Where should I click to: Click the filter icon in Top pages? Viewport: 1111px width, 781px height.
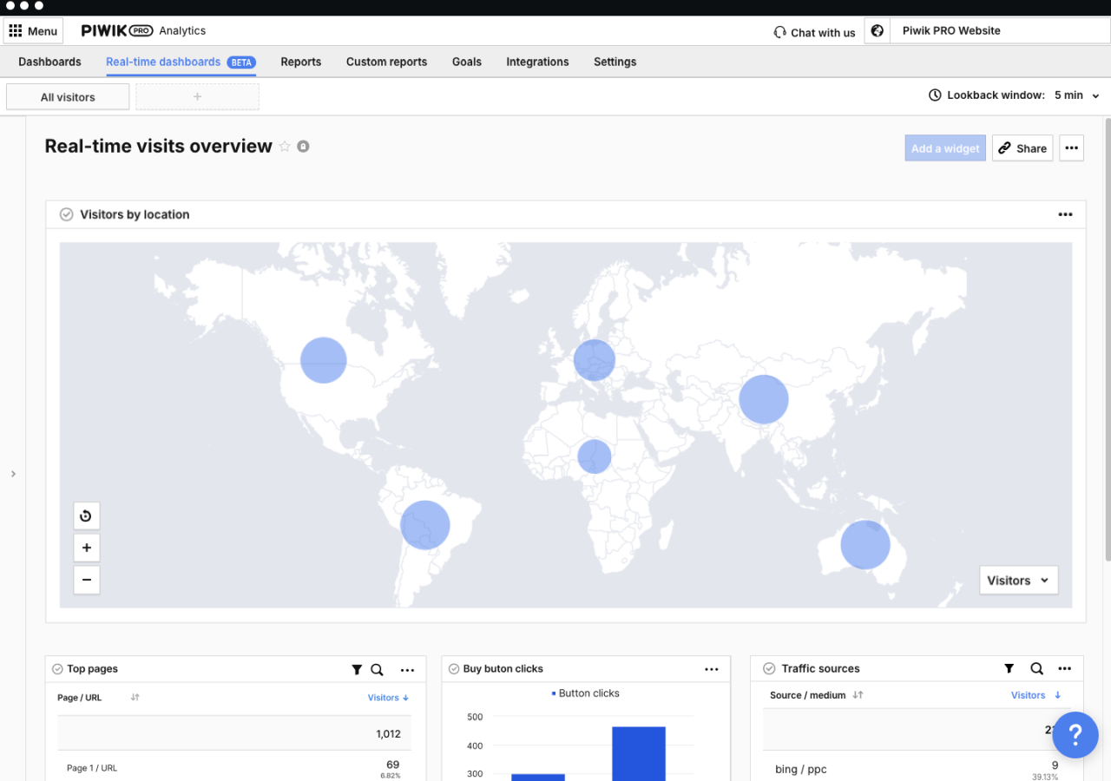pyautogui.click(x=357, y=670)
